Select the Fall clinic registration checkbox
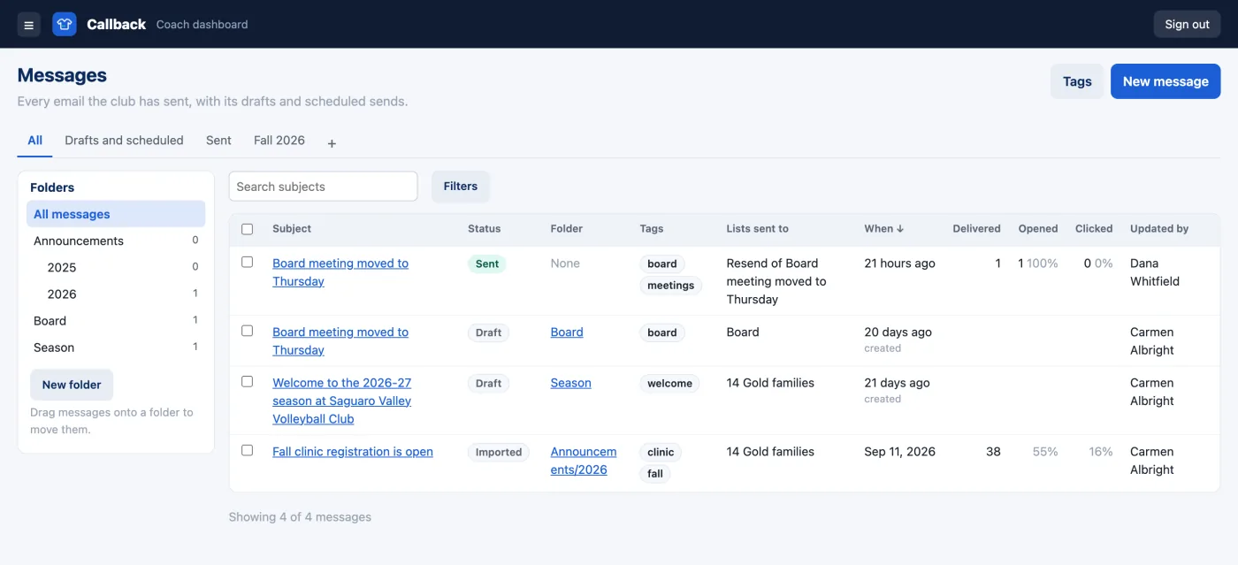Image resolution: width=1238 pixels, height=565 pixels. pyautogui.click(x=248, y=450)
